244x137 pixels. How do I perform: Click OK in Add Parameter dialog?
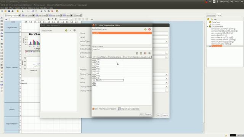click(x=158, y=115)
